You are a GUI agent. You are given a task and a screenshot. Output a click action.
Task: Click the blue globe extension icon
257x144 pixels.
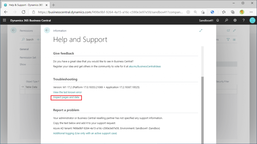click(x=212, y=12)
